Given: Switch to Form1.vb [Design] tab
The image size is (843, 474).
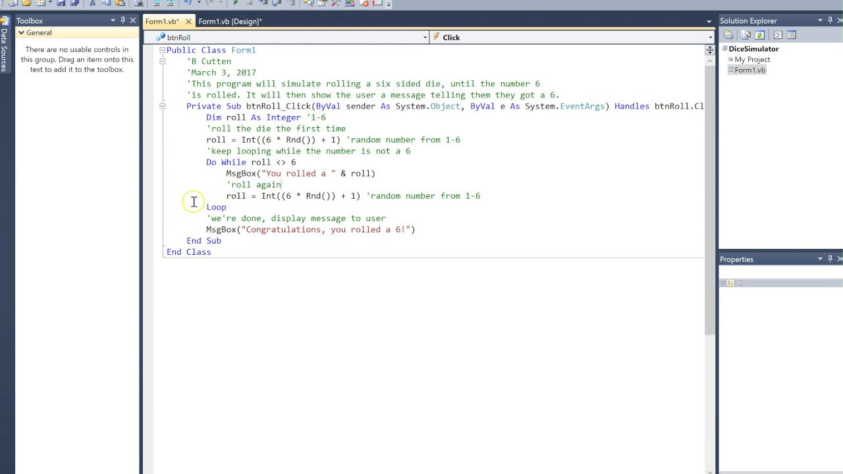Looking at the screenshot, I should coord(230,21).
